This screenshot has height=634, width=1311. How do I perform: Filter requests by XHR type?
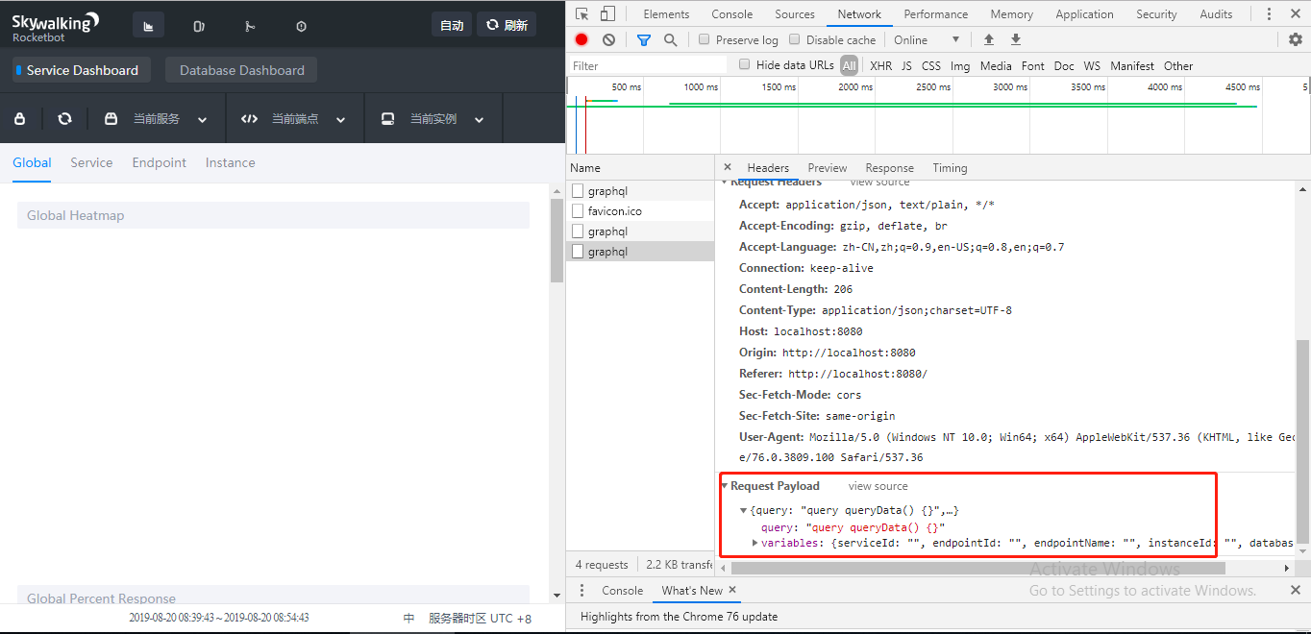pos(880,65)
